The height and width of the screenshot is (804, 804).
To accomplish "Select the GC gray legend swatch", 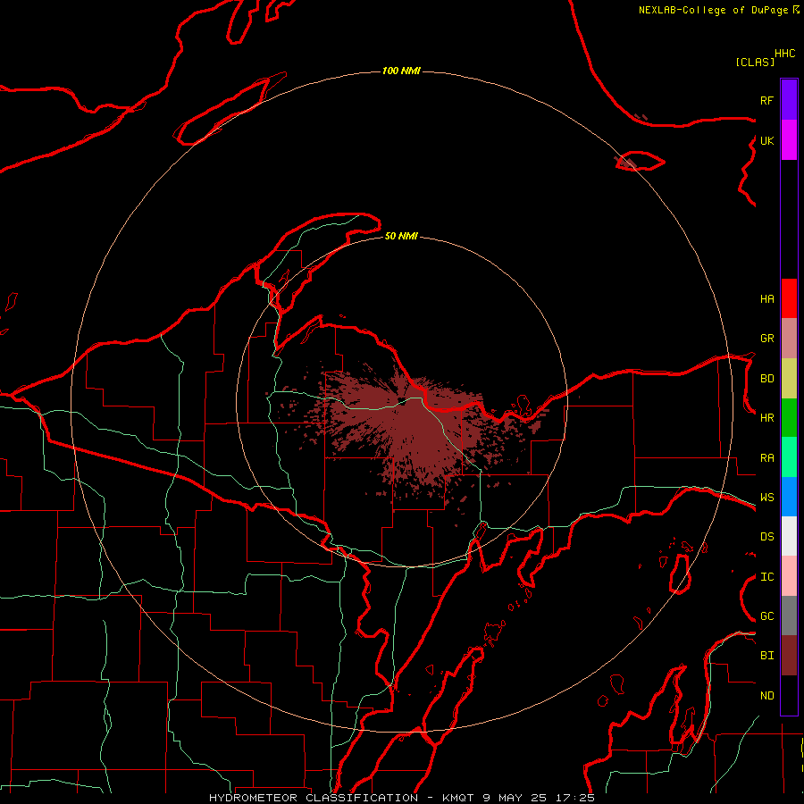I will [789, 616].
